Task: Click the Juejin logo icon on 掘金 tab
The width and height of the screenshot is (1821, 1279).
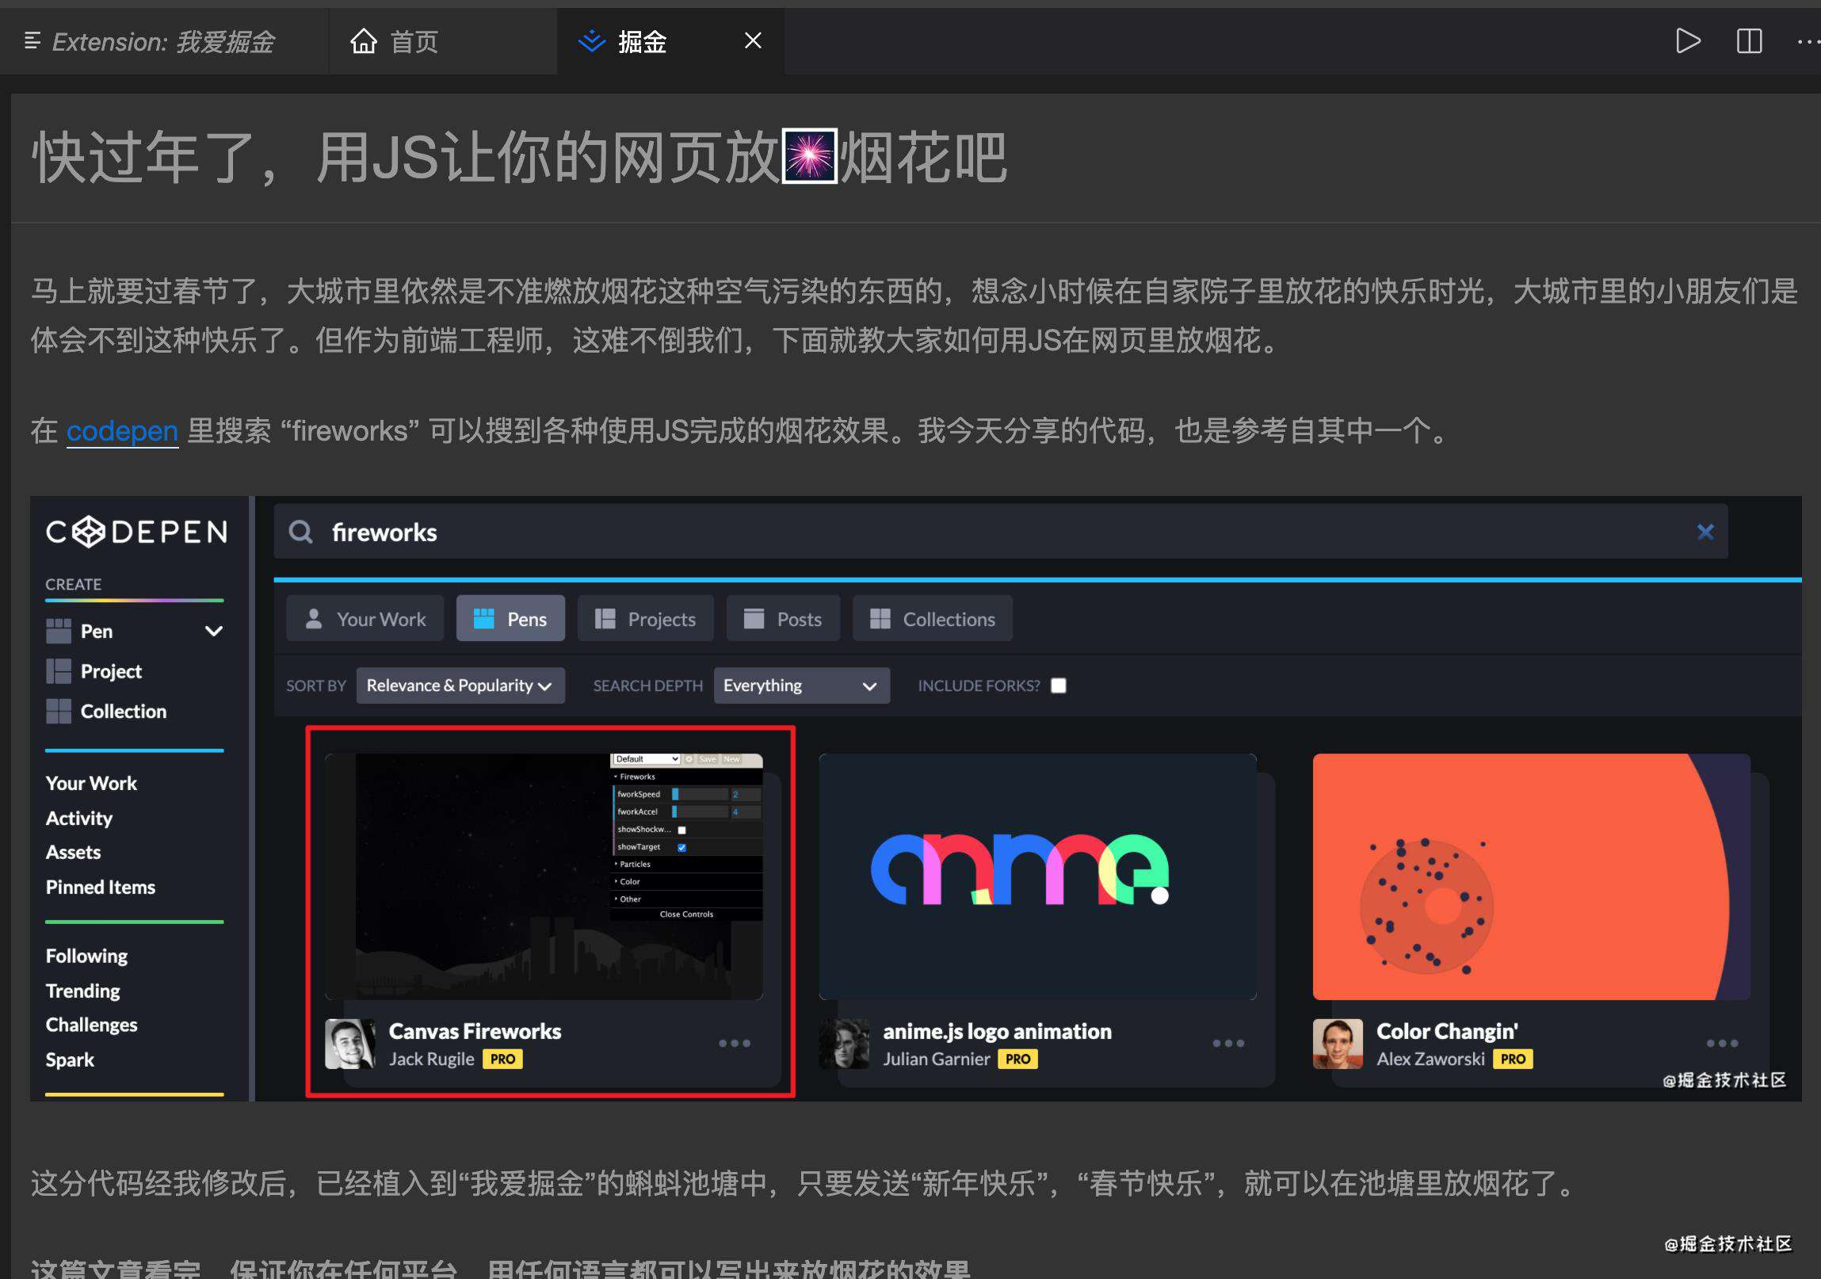Action: click(x=592, y=40)
